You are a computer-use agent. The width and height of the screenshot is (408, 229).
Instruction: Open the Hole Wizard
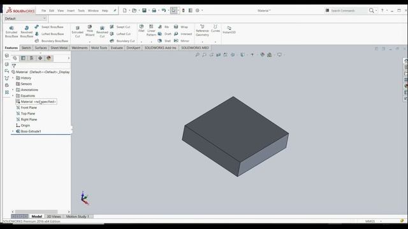pos(90,31)
